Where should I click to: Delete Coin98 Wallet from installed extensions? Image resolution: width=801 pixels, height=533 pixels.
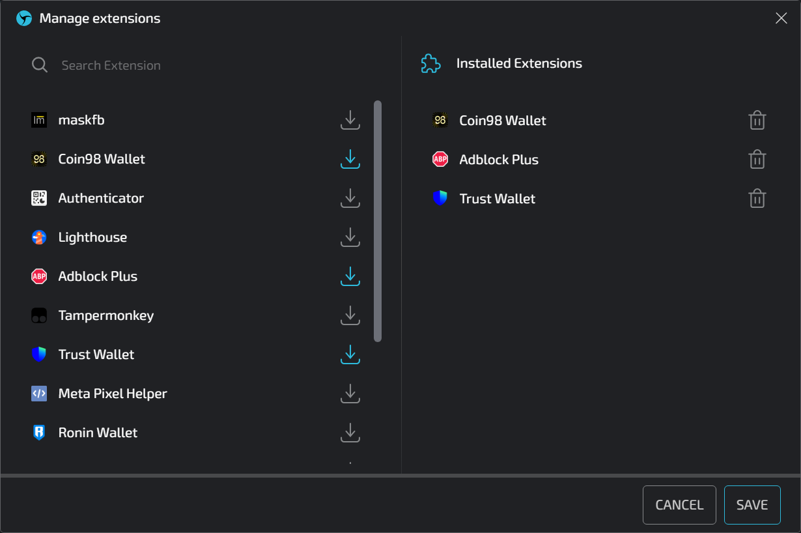(x=757, y=121)
